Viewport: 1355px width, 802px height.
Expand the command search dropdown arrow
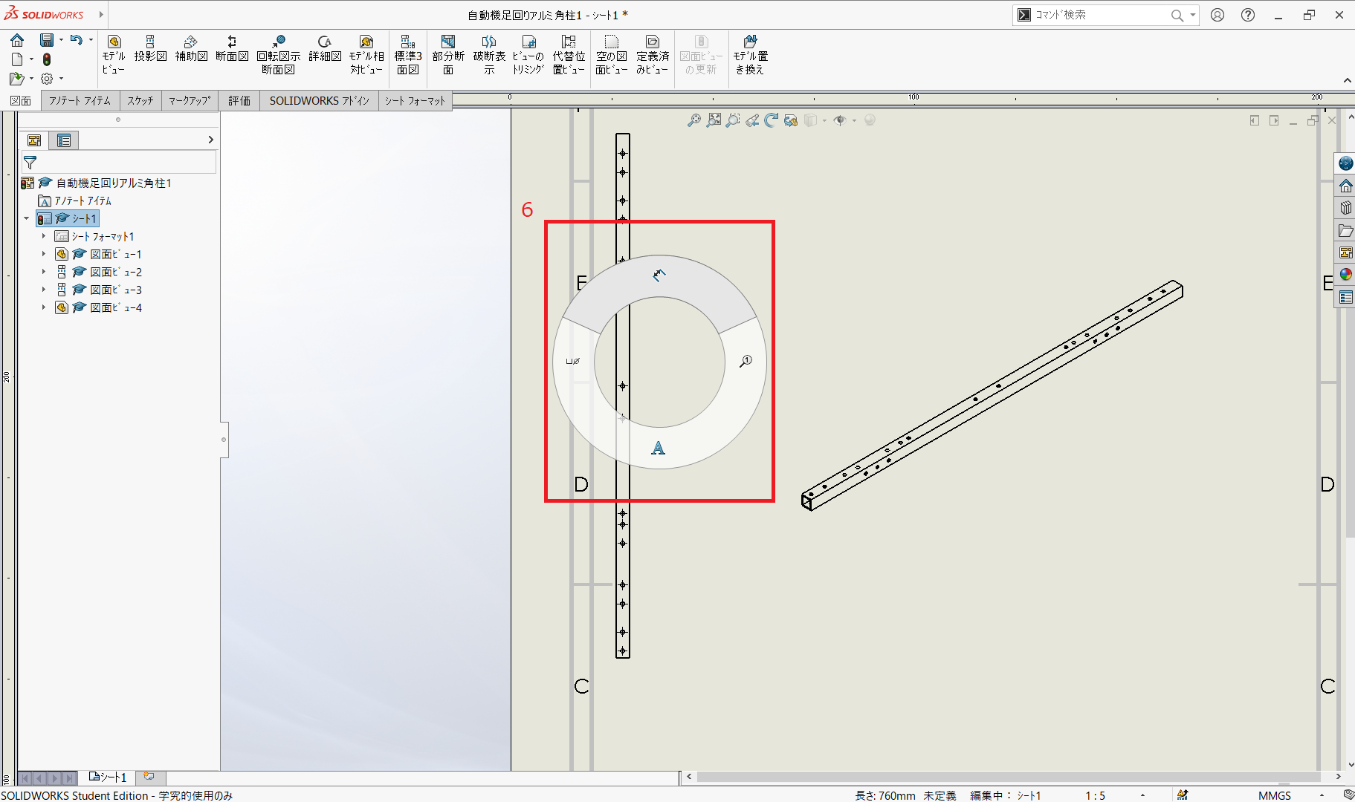tap(1193, 15)
